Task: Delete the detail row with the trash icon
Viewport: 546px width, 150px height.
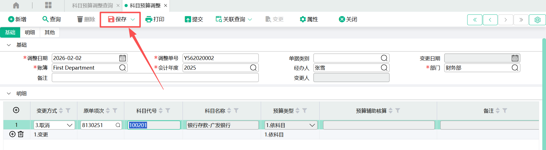Action: 21,134
